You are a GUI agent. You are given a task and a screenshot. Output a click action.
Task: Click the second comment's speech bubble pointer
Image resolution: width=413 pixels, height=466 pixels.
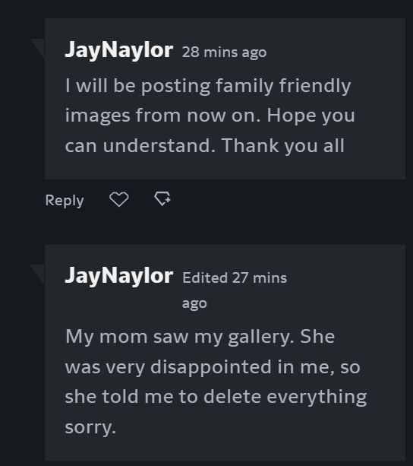tap(38, 274)
